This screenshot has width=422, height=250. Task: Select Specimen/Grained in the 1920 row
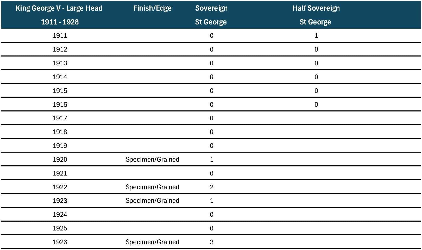coord(152,160)
